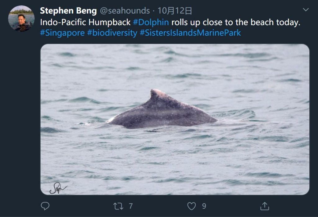Visit the @seahounds handle
318x217 pixels.
(x=125, y=11)
